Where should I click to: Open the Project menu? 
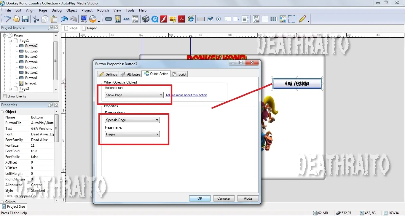pyautogui.click(x=87, y=10)
